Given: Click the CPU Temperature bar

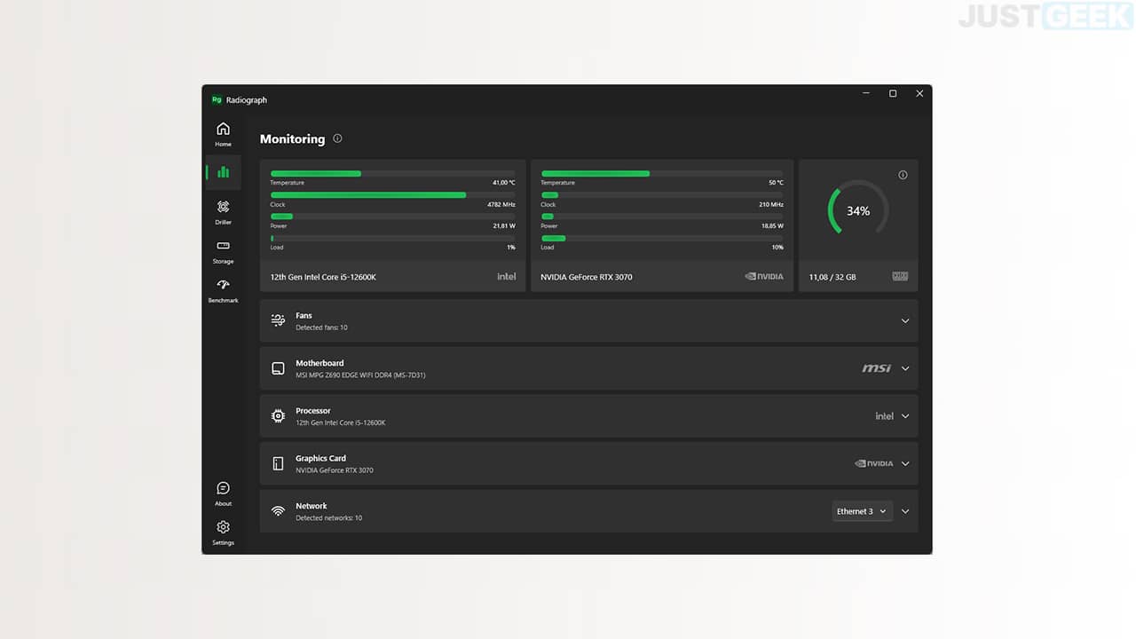Looking at the screenshot, I should [392, 173].
